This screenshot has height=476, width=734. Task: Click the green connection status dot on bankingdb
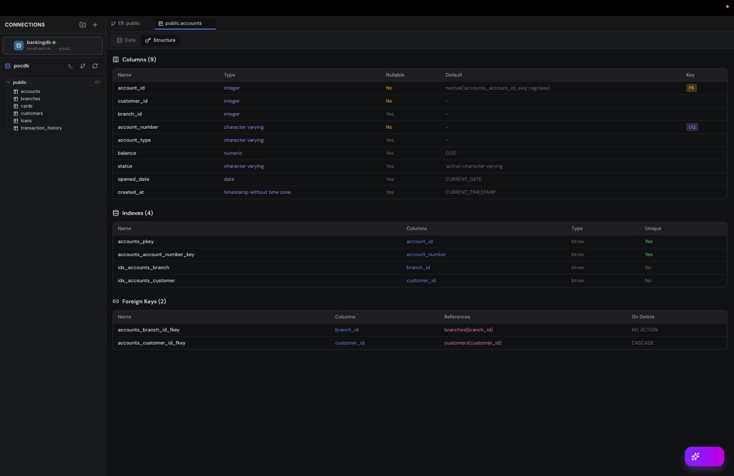pyautogui.click(x=54, y=42)
